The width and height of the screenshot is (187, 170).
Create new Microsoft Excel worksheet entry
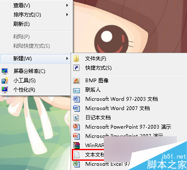tap(108, 164)
